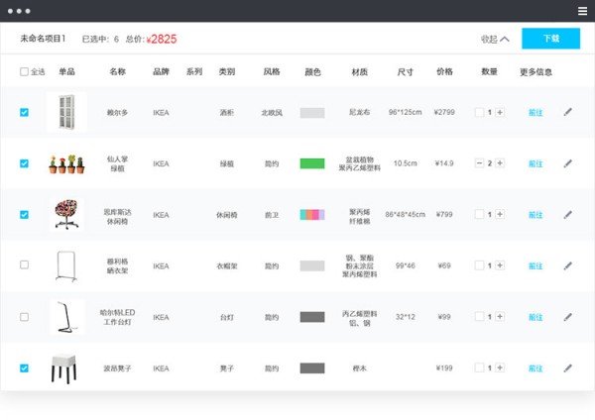
Task: Collapse the list with 收起 chevron
Action: pos(495,40)
